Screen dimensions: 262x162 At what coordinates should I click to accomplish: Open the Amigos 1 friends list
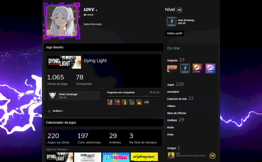click(174, 148)
